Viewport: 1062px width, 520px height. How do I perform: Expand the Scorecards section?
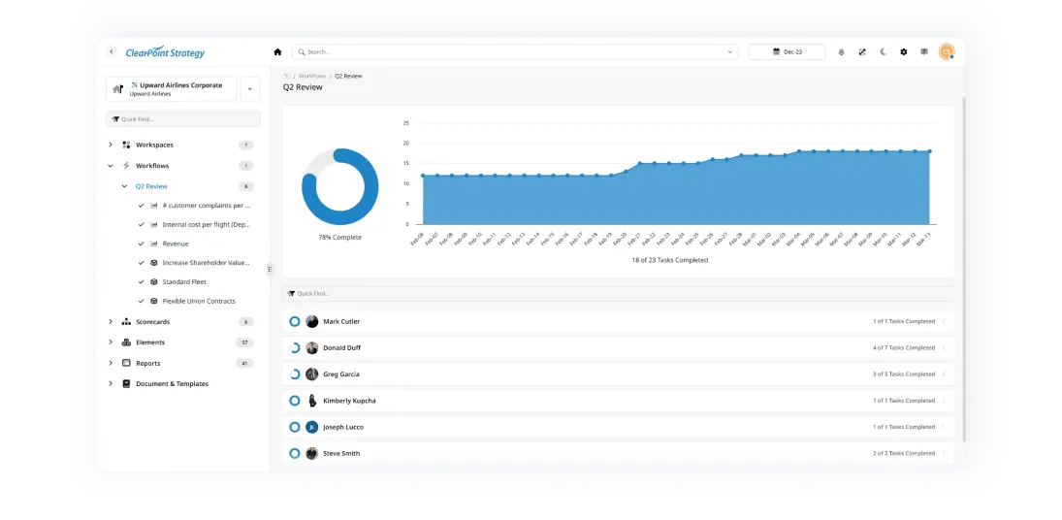pyautogui.click(x=111, y=322)
